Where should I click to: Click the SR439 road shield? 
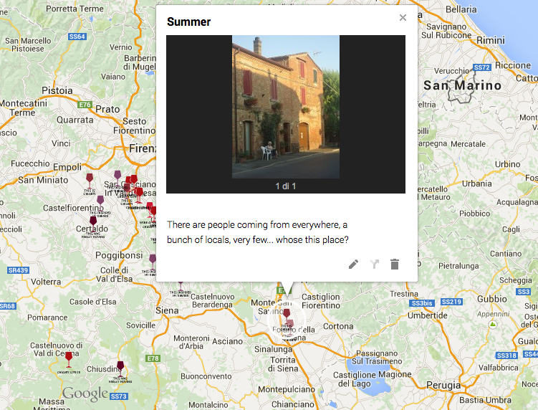pyautogui.click(x=18, y=270)
